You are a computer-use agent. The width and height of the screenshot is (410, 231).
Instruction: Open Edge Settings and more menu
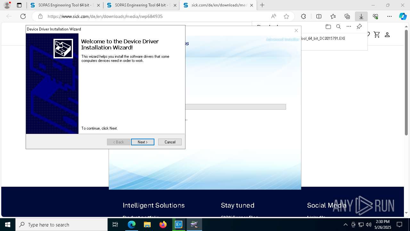click(x=389, y=16)
